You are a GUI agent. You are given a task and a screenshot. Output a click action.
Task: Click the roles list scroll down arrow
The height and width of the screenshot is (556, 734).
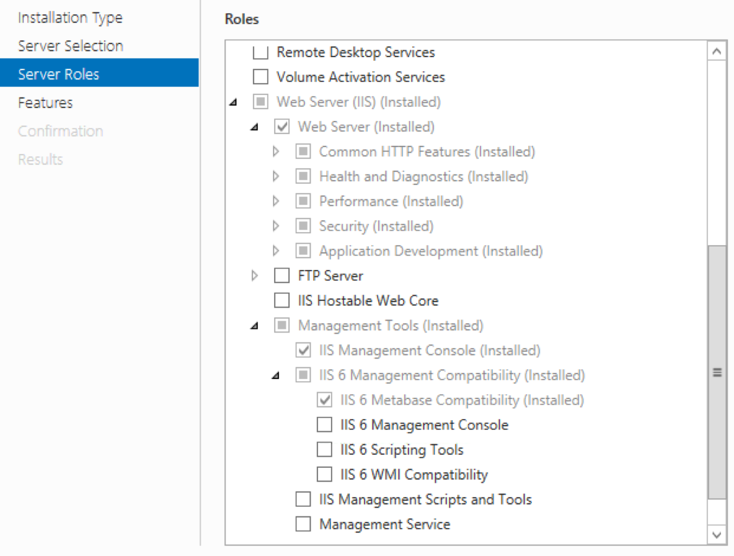(x=716, y=534)
